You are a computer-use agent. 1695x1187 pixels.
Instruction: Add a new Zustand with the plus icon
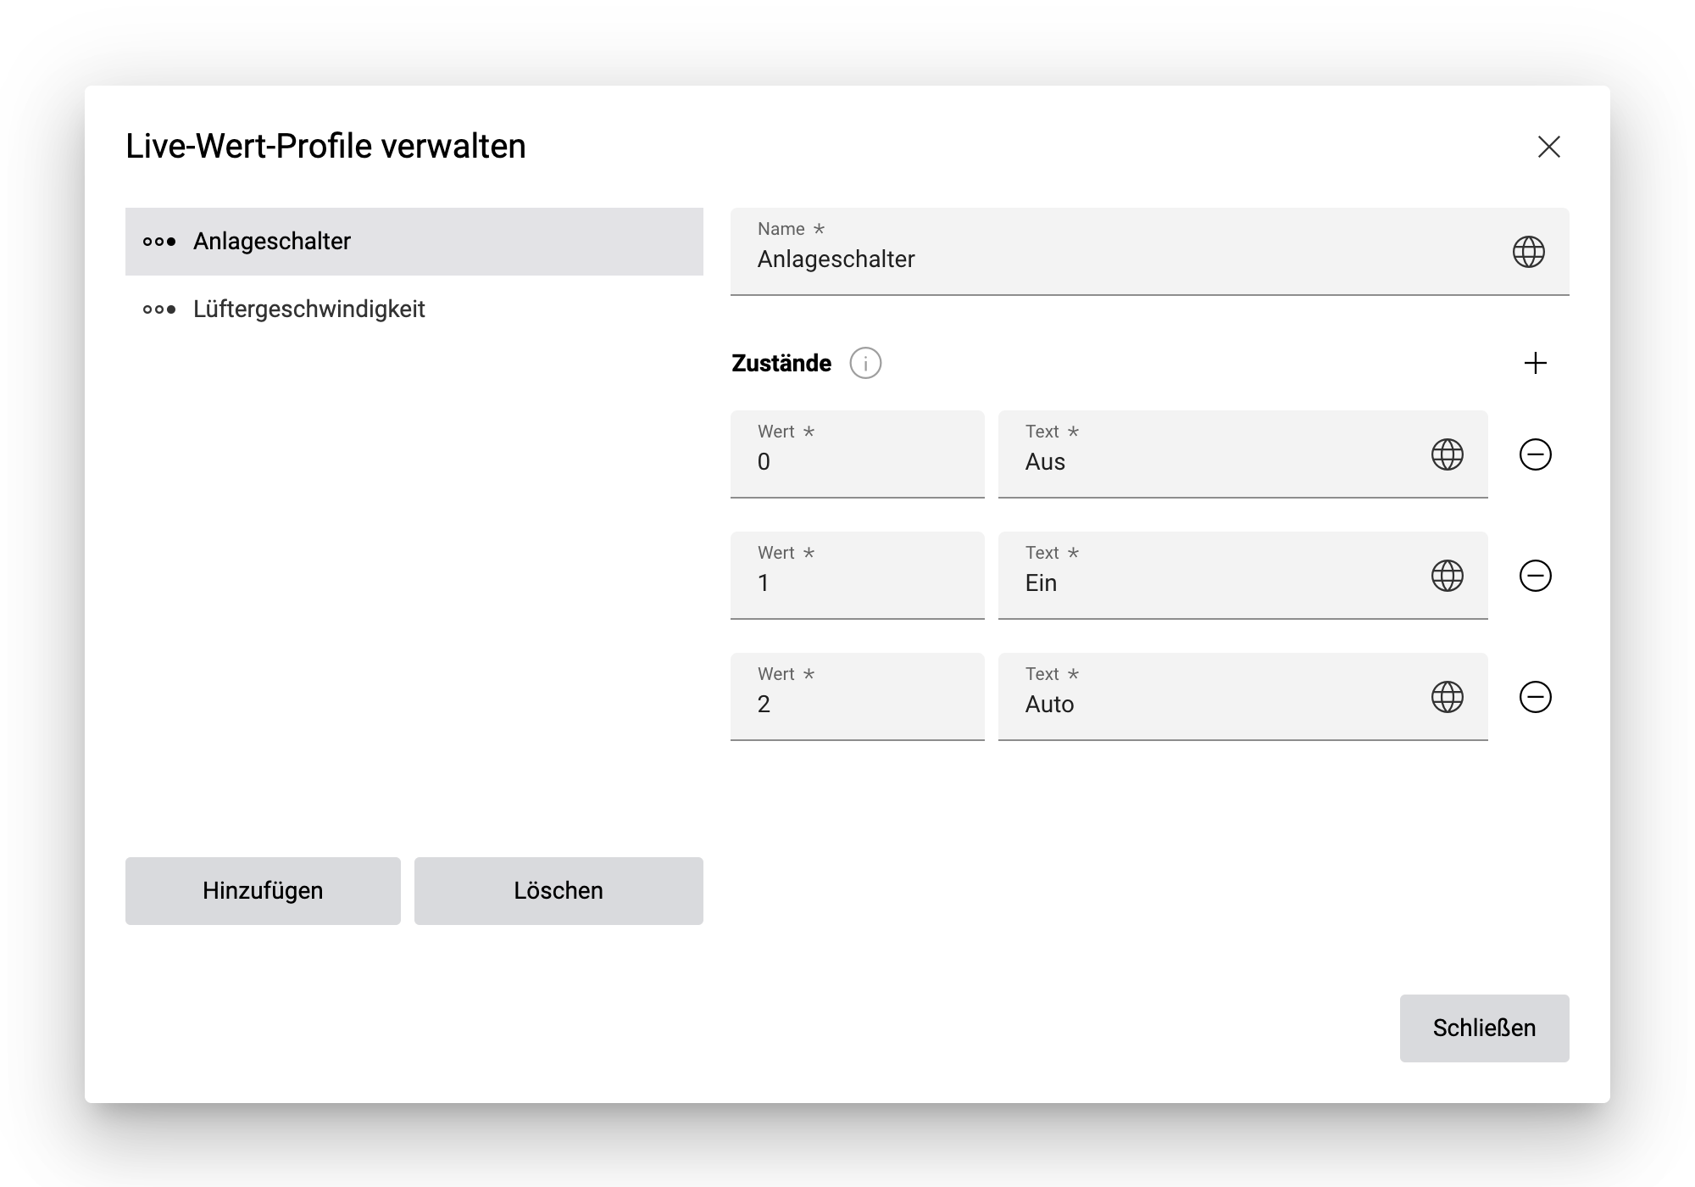1536,362
